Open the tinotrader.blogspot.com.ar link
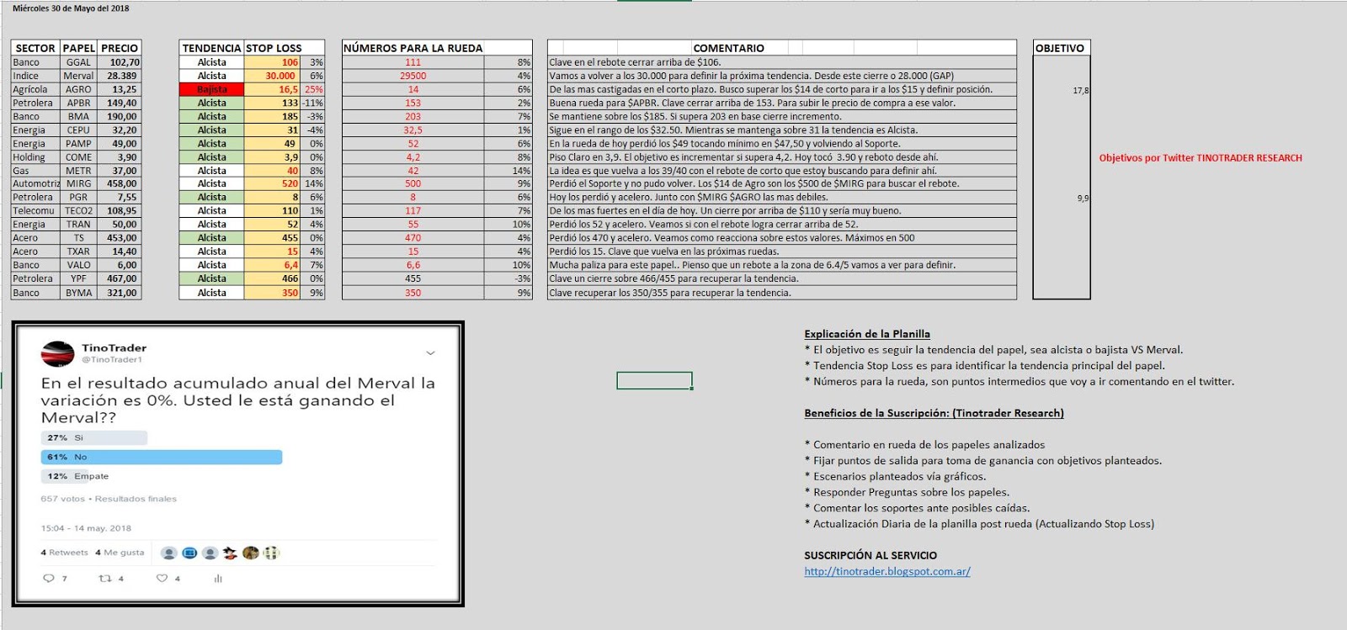Viewport: 1347px width, 630px height. click(x=887, y=571)
